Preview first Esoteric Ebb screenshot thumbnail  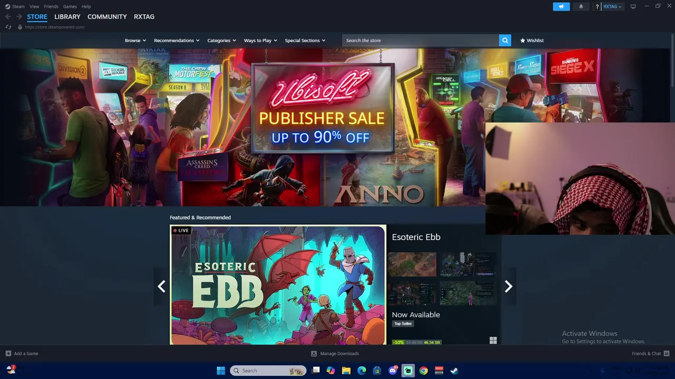point(412,264)
